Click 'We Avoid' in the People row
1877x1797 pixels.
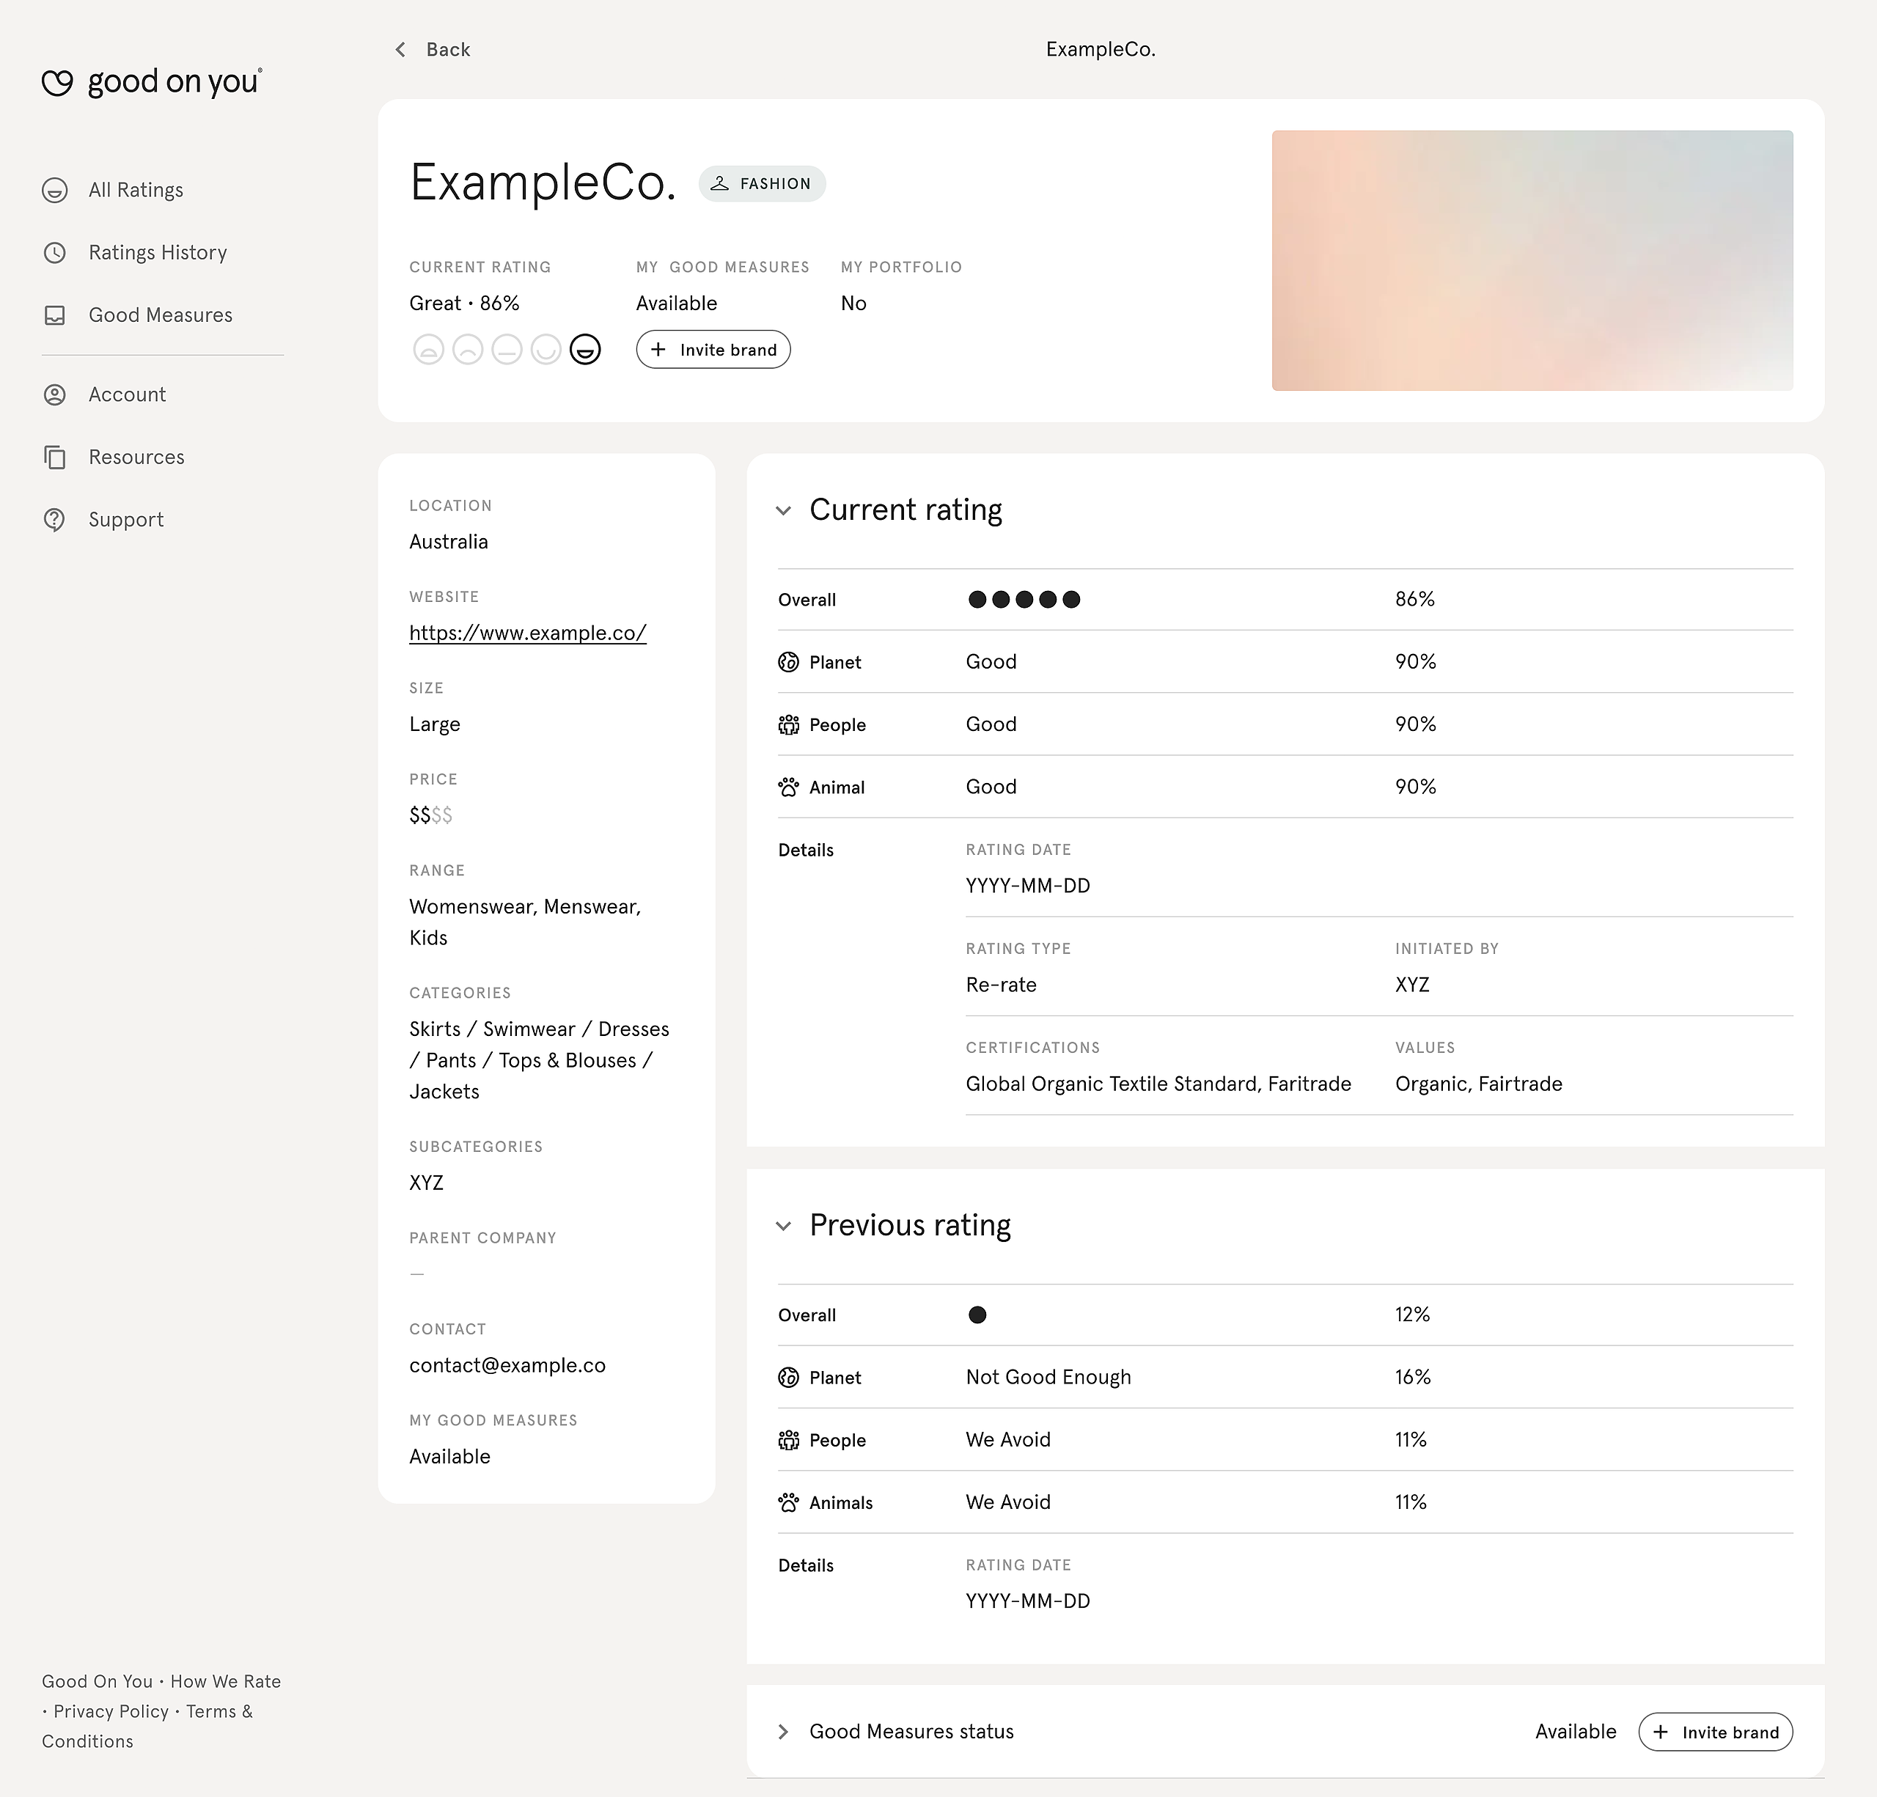pyautogui.click(x=1008, y=1440)
